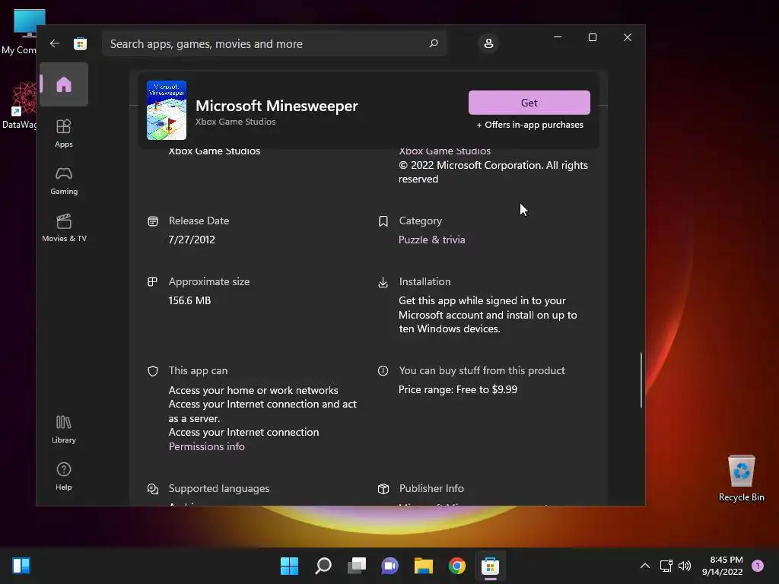Click the Installation download icon

[383, 282]
